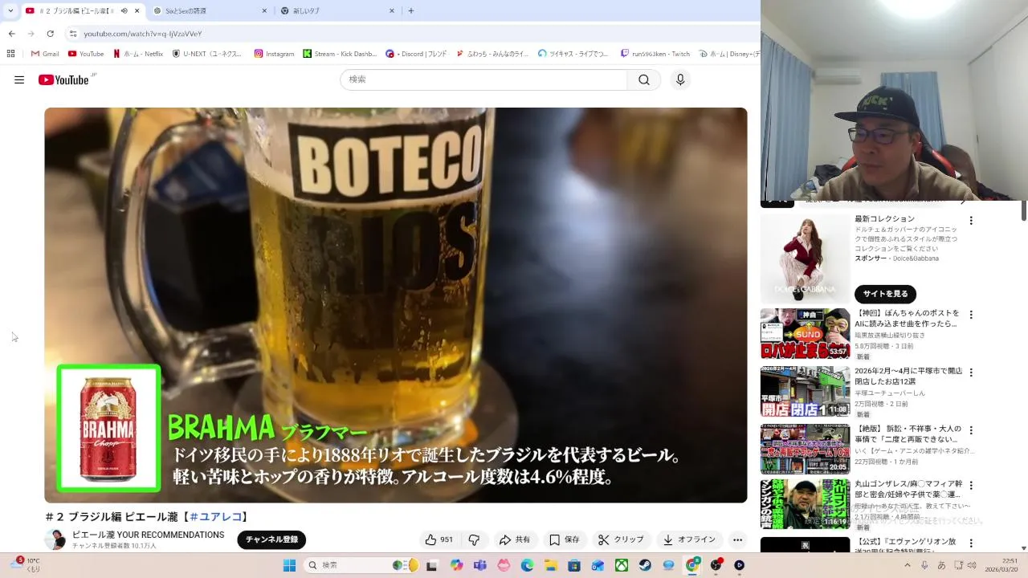This screenshot has width=1028, height=578.
Task: Open options for 平塚市で開店 video
Action: [x=970, y=372]
